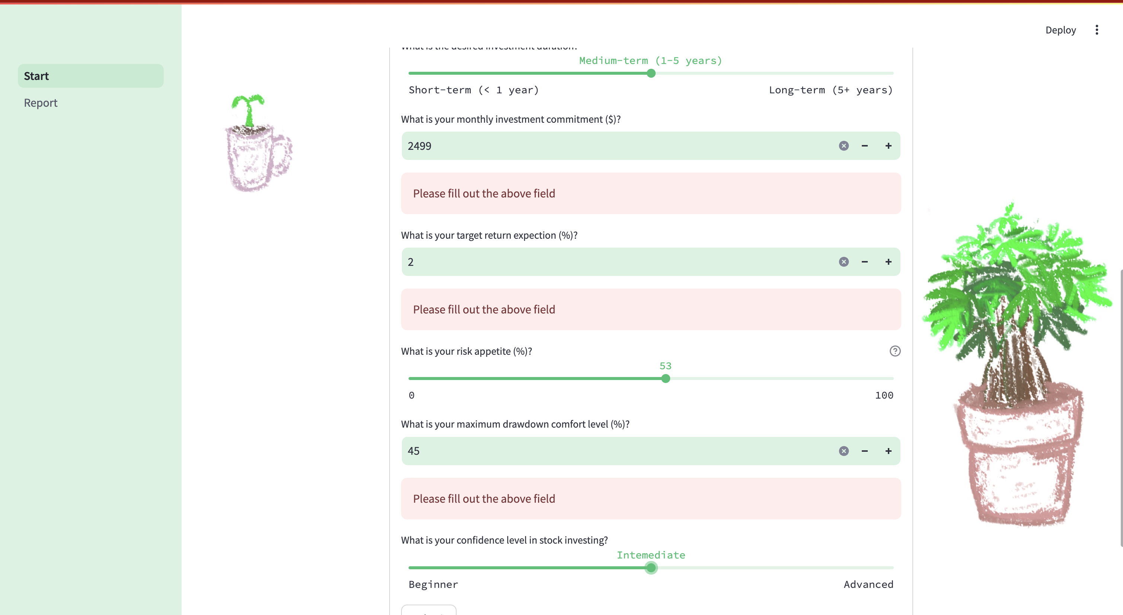Image resolution: width=1123 pixels, height=615 pixels.
Task: Clear the target return expectation value
Action: pos(843,262)
